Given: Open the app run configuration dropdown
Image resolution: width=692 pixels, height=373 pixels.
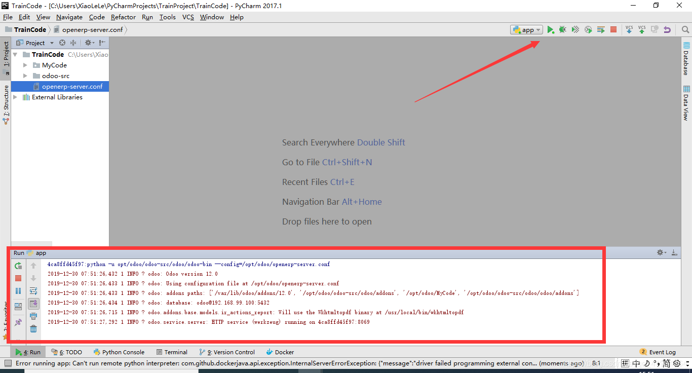Looking at the screenshot, I should (526, 30).
